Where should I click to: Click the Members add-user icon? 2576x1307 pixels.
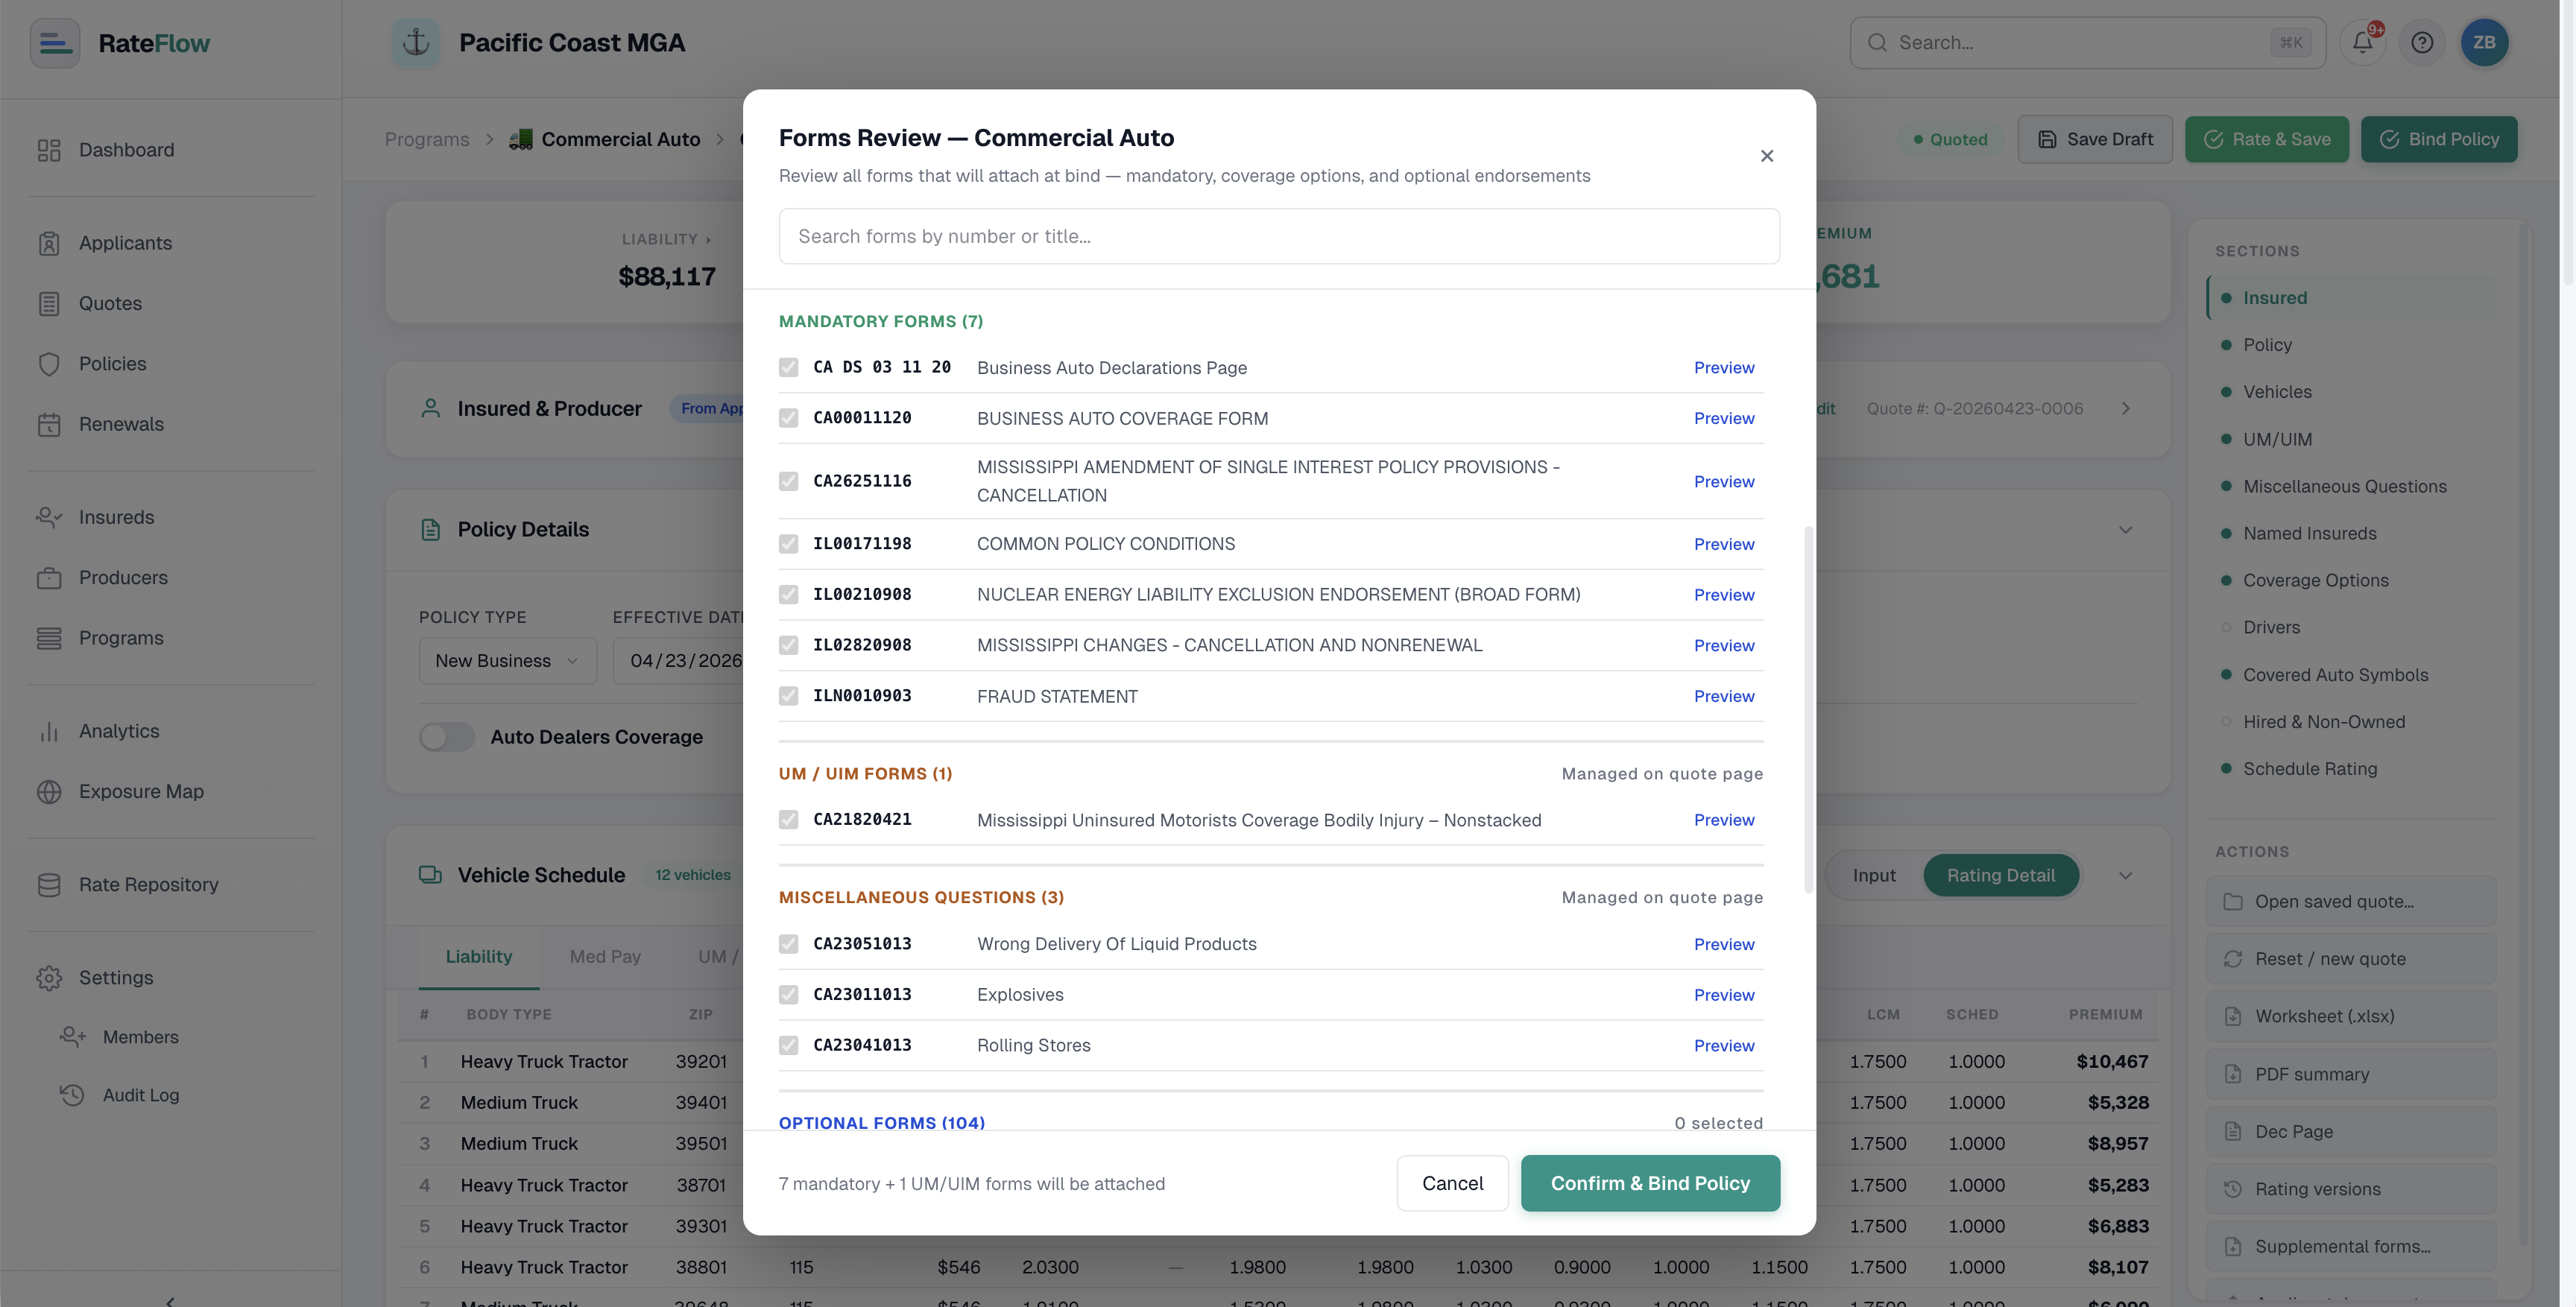pos(72,1037)
